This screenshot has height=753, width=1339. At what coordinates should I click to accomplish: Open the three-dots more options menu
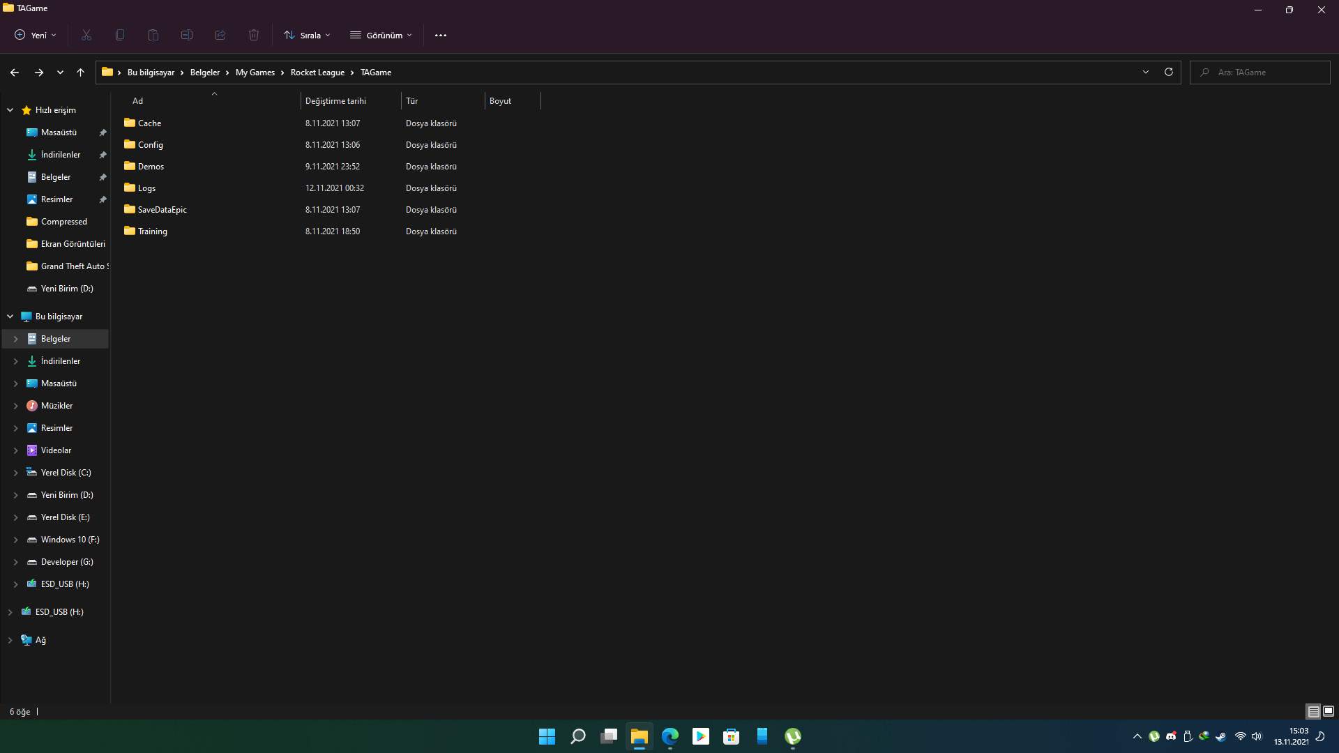[x=441, y=35]
